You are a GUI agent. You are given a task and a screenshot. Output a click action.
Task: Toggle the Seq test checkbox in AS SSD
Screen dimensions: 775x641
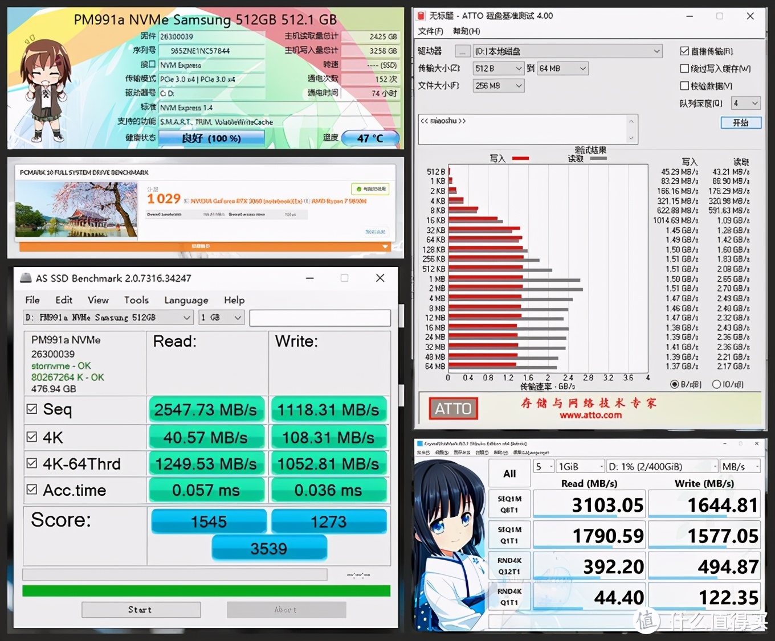32,409
